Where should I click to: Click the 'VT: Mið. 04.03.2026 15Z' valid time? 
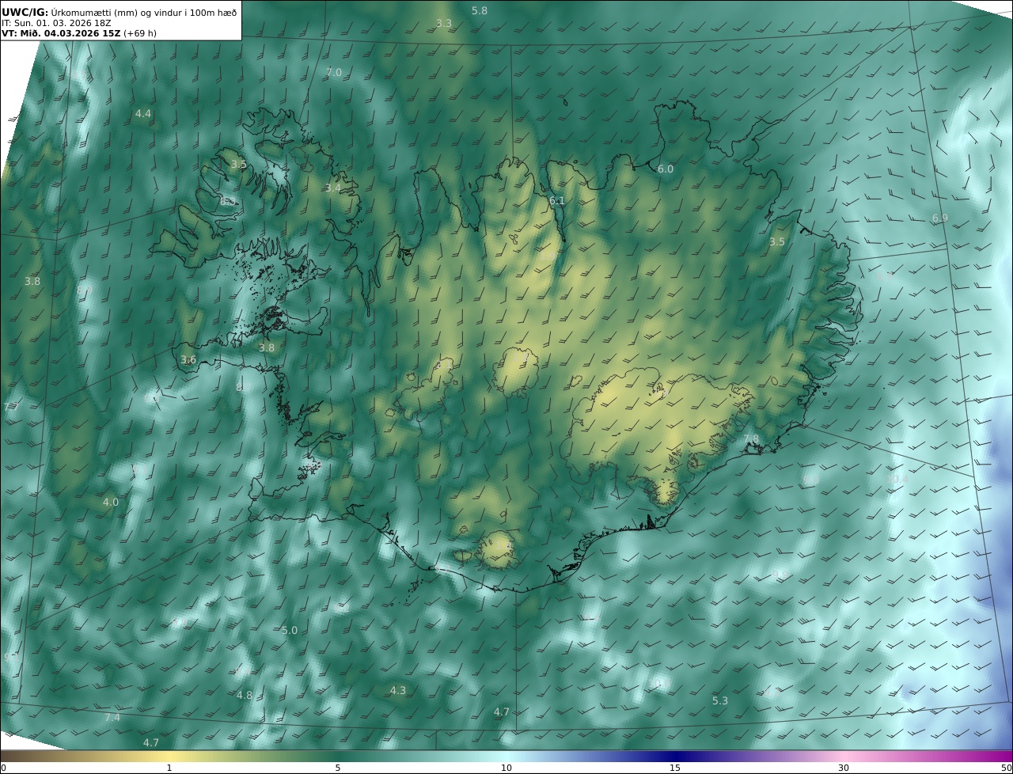pos(61,33)
